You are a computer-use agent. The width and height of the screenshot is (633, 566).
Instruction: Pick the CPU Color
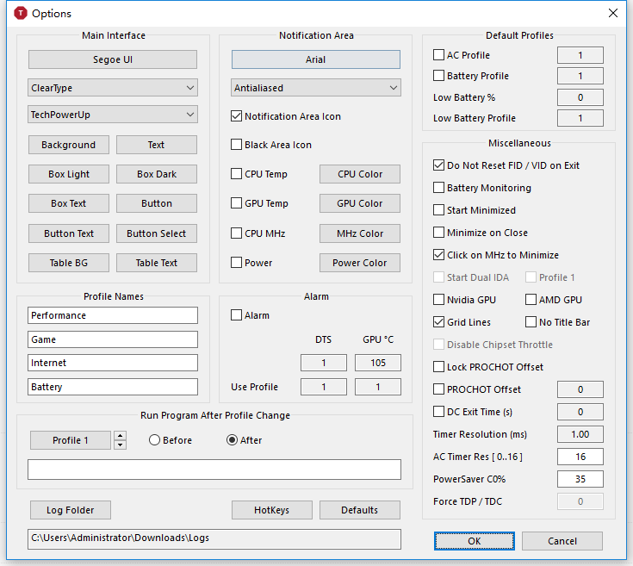pyautogui.click(x=360, y=174)
